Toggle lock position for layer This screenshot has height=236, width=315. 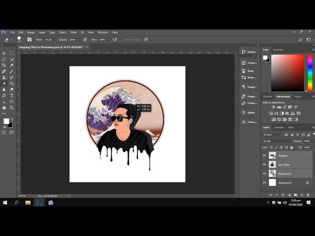tap(281, 147)
